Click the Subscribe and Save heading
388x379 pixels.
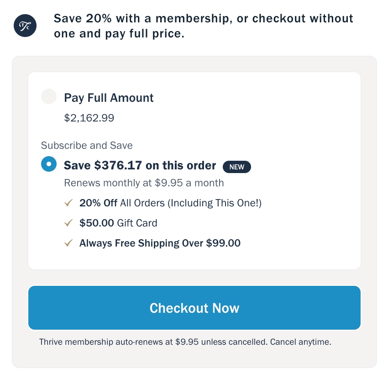pyautogui.click(x=87, y=145)
